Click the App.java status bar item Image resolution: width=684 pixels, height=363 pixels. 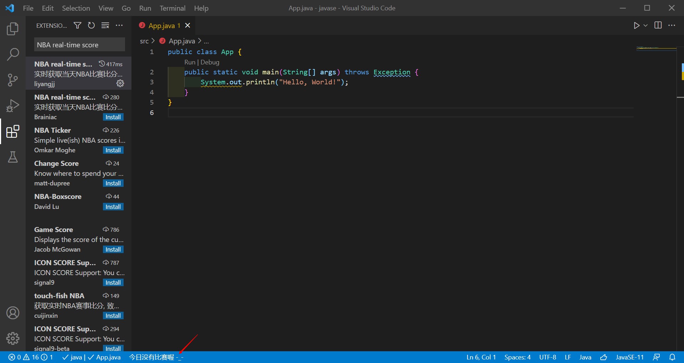(x=104, y=357)
